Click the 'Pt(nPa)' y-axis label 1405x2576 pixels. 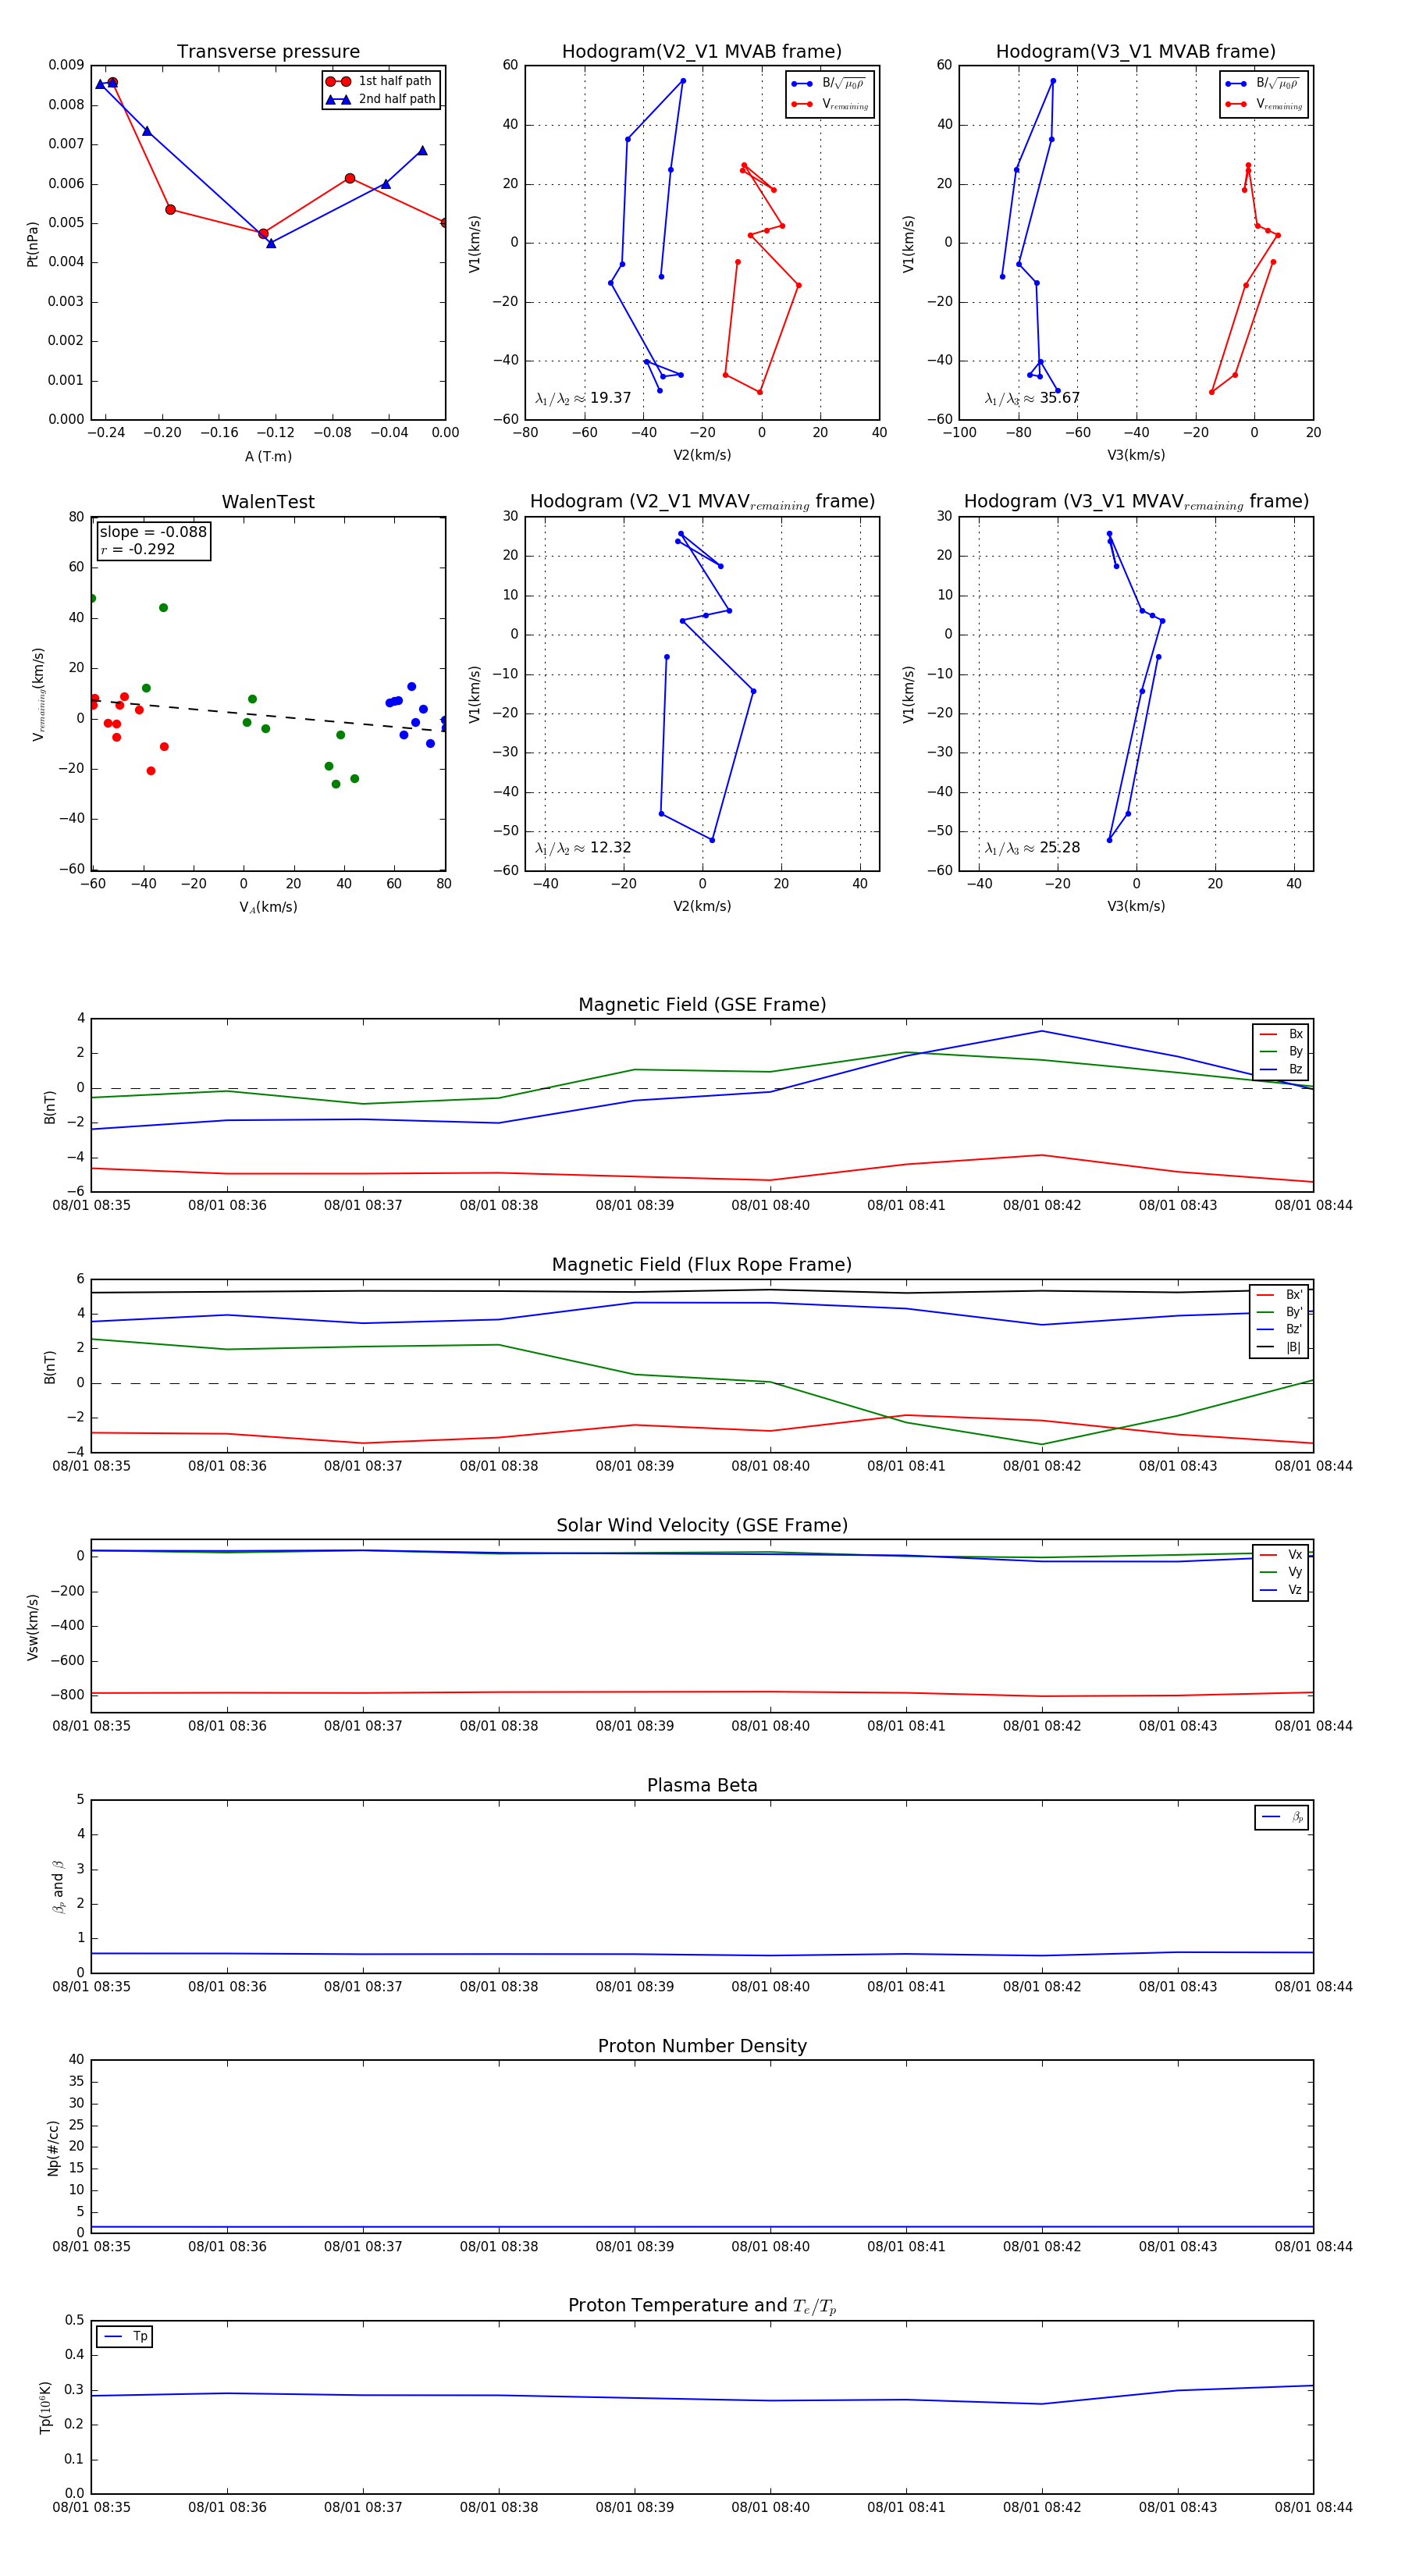pyautogui.click(x=32, y=243)
